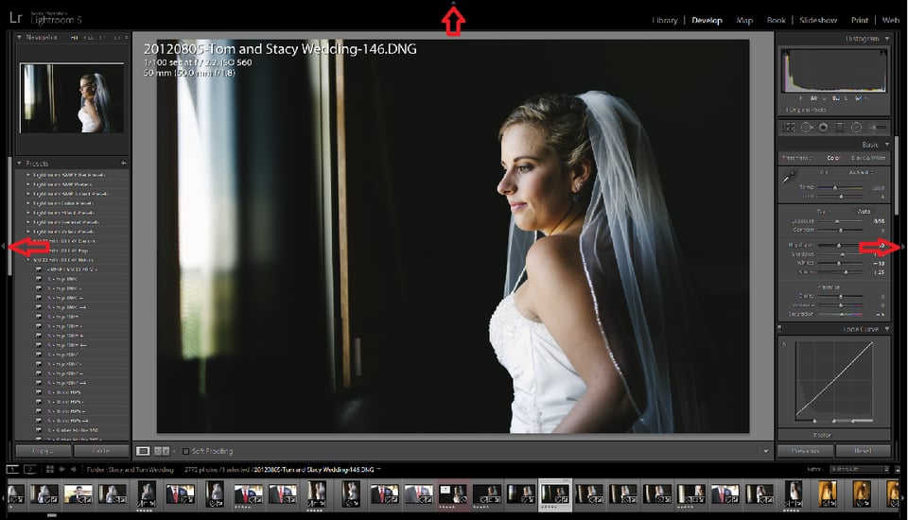This screenshot has height=520, width=908.
Task: Expand the Lightroom Color Presets folder
Action: [27, 203]
